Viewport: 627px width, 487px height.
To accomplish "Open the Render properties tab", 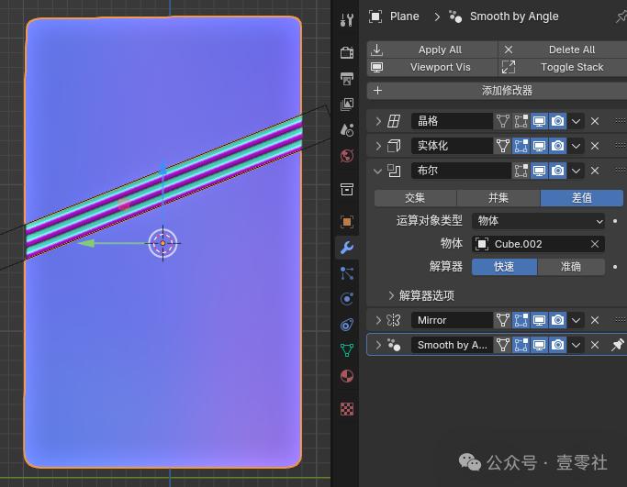I will point(347,52).
